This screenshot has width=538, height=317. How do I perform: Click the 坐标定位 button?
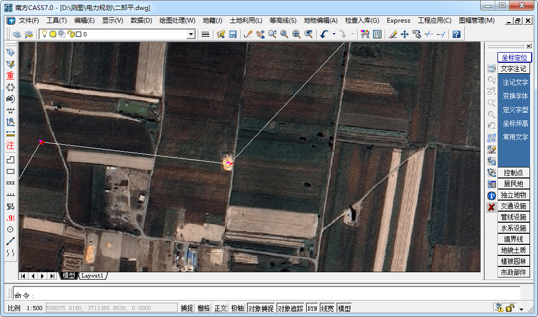pyautogui.click(x=514, y=57)
